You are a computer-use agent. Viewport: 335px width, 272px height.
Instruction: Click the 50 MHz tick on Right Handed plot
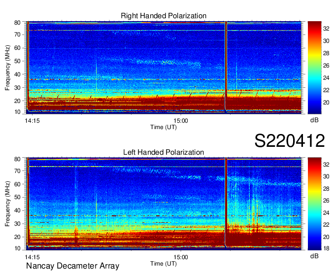pyautogui.click(x=17, y=61)
